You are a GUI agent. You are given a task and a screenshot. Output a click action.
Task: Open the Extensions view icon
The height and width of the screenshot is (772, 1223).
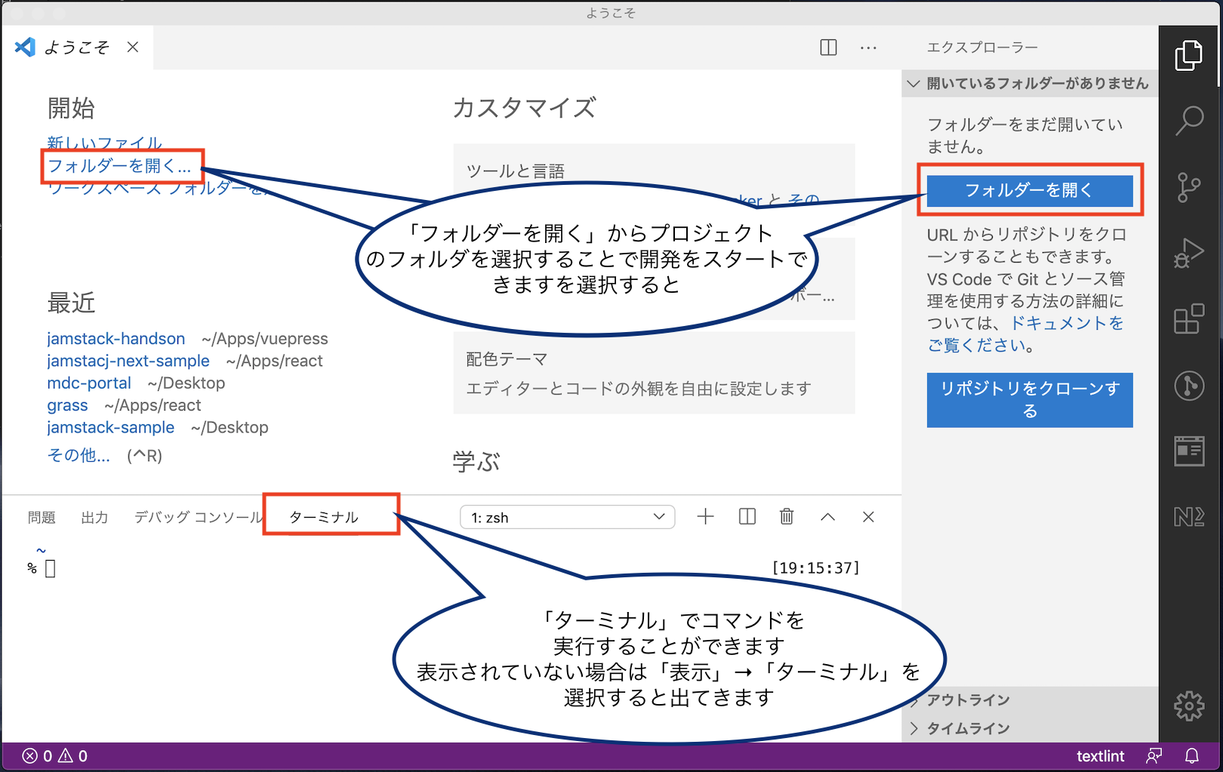[1189, 319]
